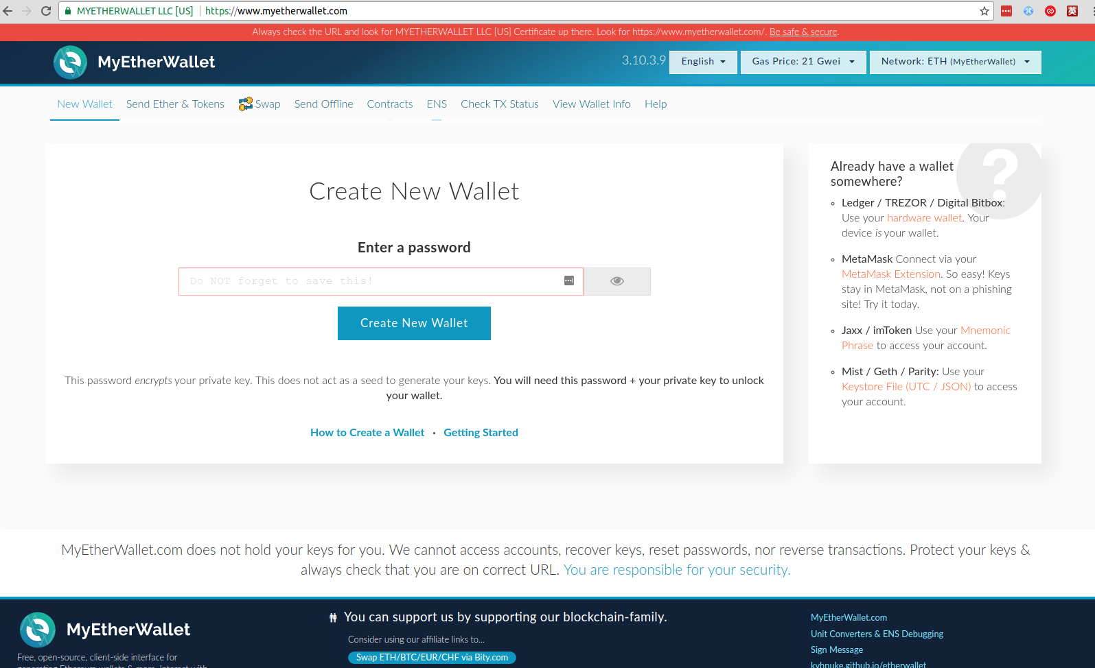Open the Help tab
The width and height of the screenshot is (1095, 668).
pyautogui.click(x=656, y=104)
